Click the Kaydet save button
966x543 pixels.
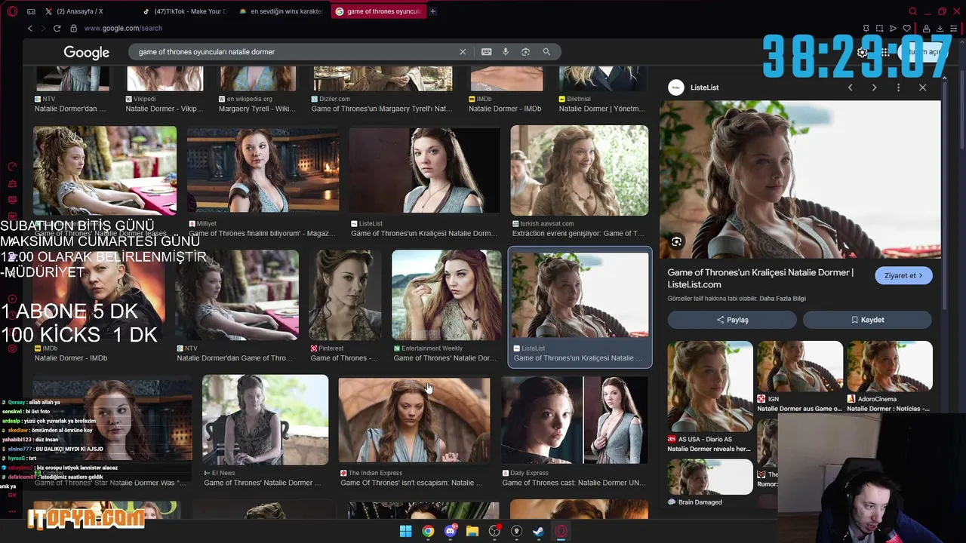coord(867,320)
